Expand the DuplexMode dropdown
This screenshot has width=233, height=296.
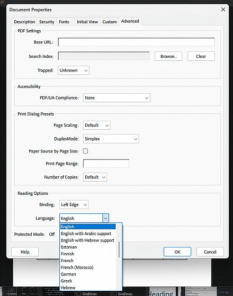pos(111,139)
